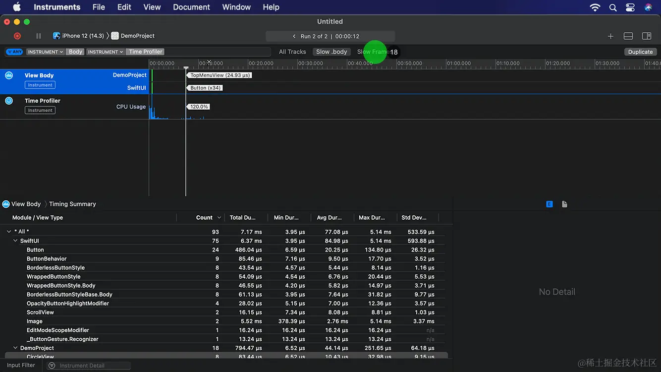Click the Time Profiler track icon
The image size is (661, 372).
click(9, 101)
